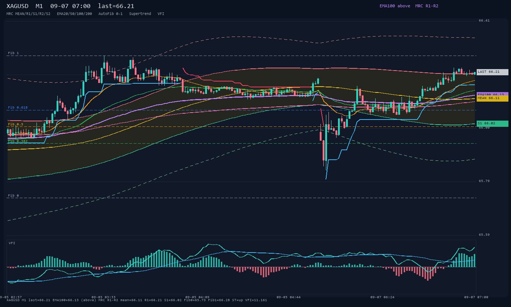Click the S1 66.02 price tag
Viewport: 511px width, 307px height.
[x=492, y=124]
